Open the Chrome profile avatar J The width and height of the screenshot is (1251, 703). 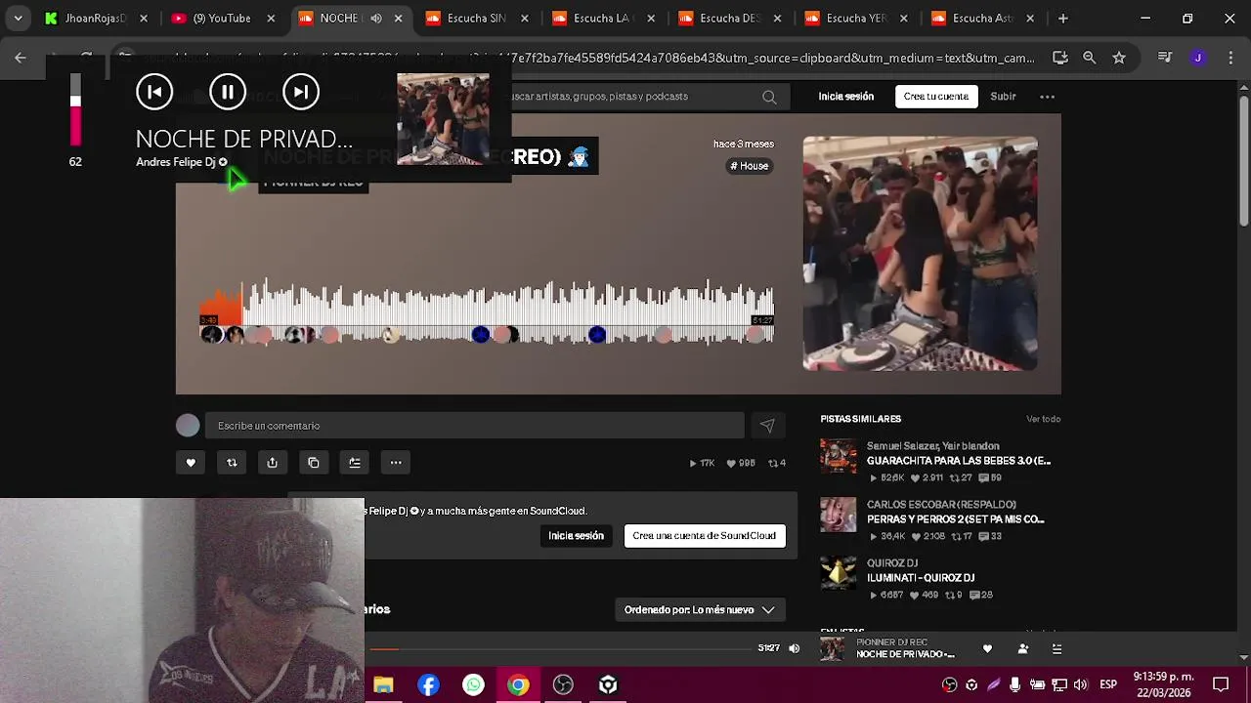(1198, 58)
